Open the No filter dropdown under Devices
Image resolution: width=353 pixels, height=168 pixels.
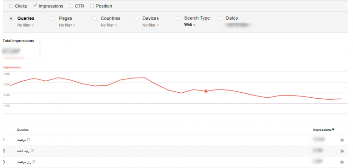point(151,25)
